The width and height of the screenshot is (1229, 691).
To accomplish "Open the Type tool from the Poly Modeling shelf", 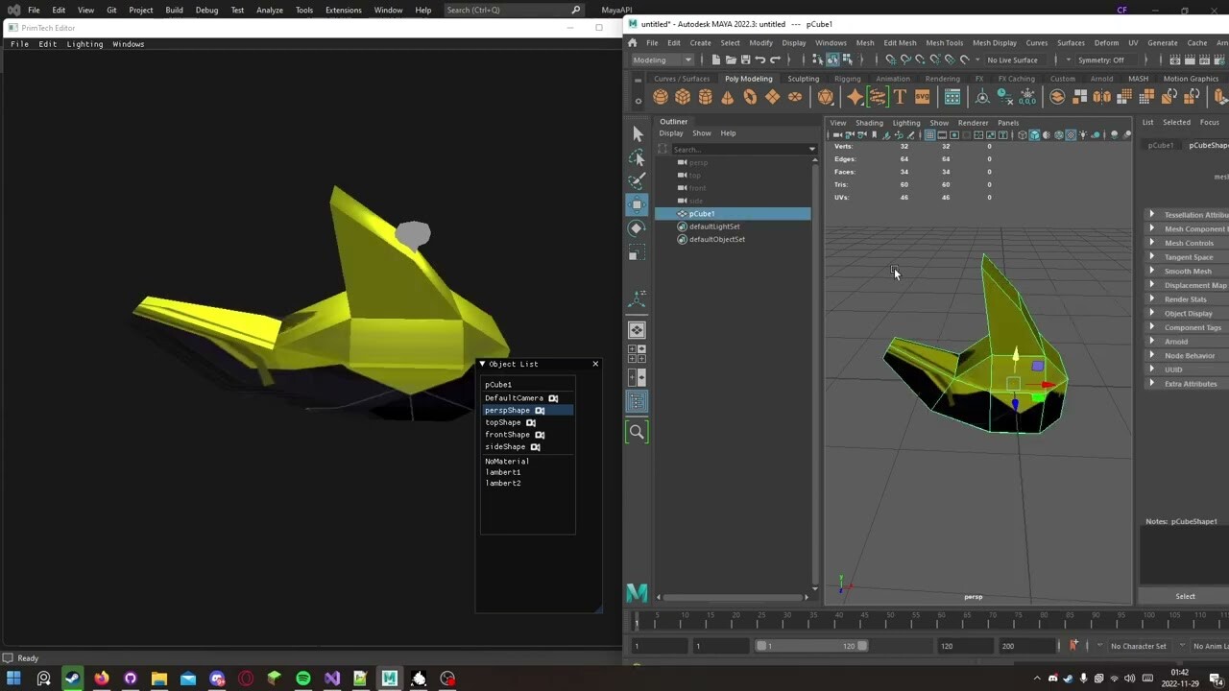I will (900, 96).
